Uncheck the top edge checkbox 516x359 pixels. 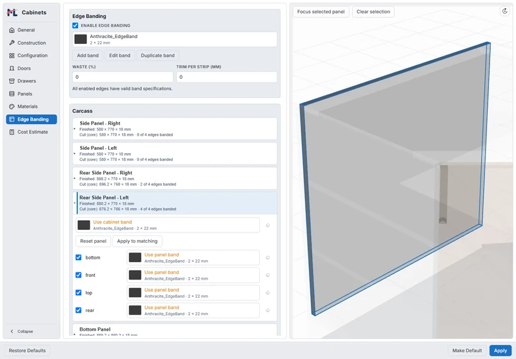click(x=78, y=292)
